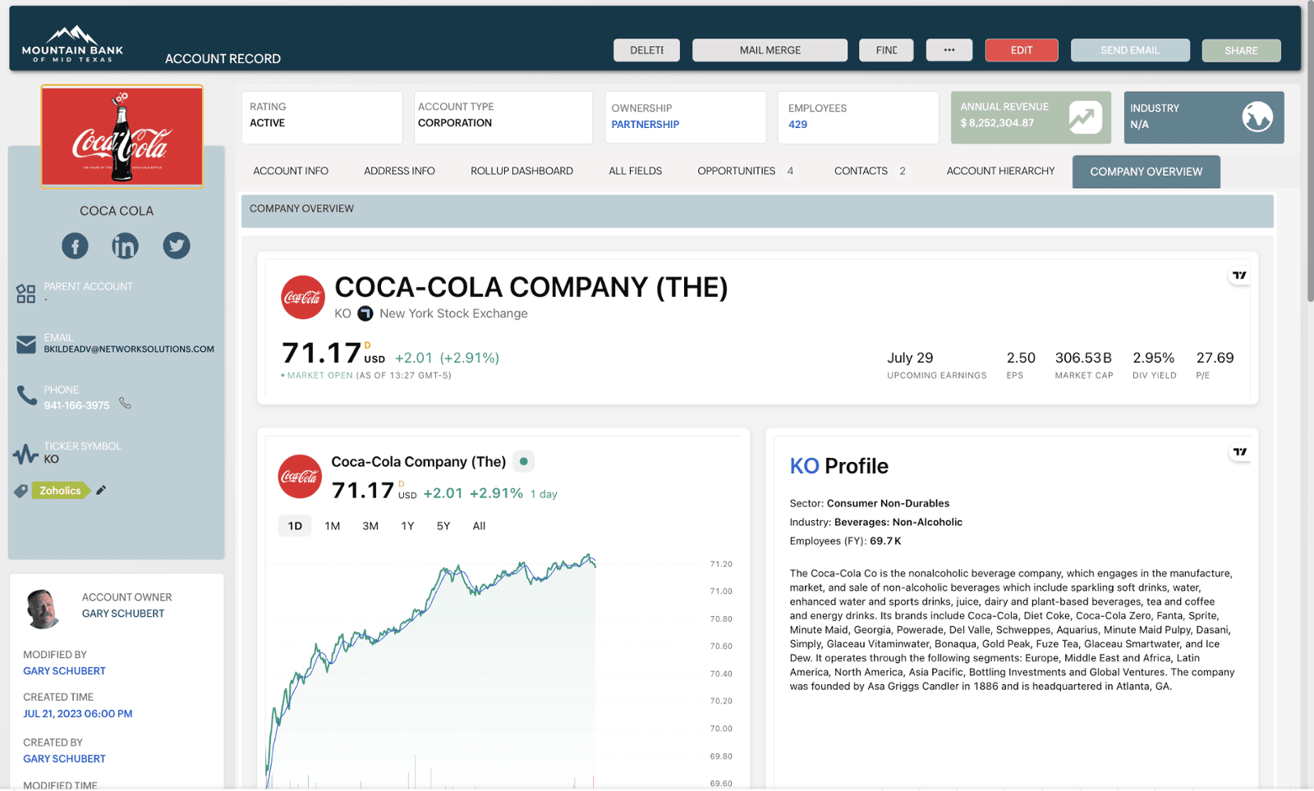
Task: Click the Coca-Cola logo in chart widget
Action: click(x=300, y=477)
